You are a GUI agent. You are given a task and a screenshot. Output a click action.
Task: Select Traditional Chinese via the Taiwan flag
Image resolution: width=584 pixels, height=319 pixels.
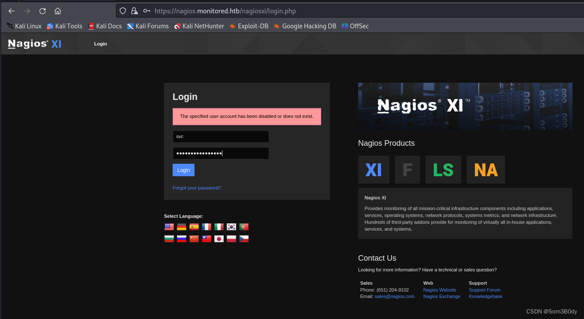(x=207, y=239)
